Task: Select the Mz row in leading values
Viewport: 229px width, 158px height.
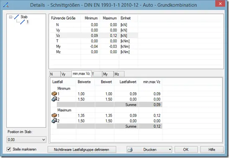Action: pyautogui.click(x=94, y=52)
